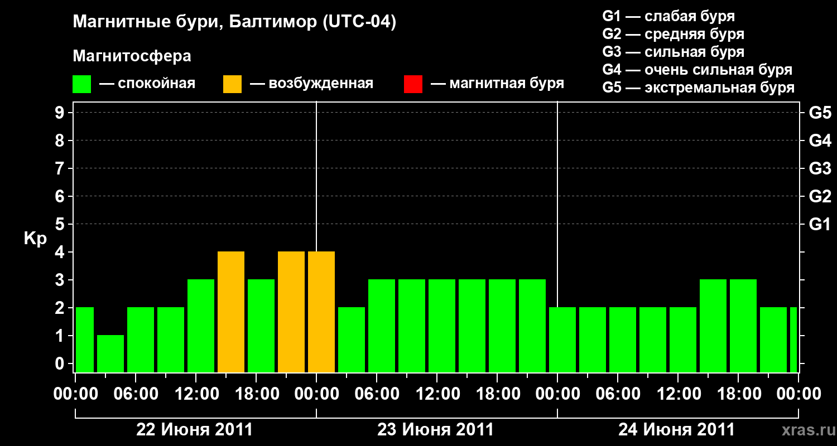The image size is (837, 446).
Task: Click the 'G3 — сильная буря' legend line
Action: pos(674,52)
